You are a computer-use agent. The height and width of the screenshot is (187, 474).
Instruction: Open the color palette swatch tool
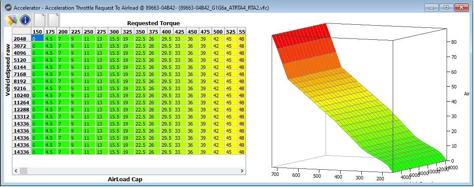click(11, 20)
